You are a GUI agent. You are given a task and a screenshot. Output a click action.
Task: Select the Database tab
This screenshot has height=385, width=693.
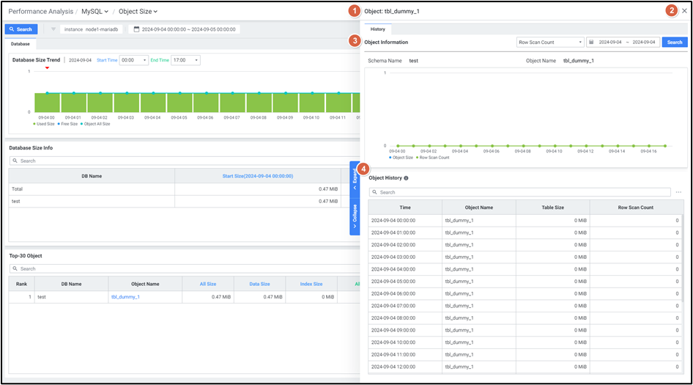click(21, 44)
